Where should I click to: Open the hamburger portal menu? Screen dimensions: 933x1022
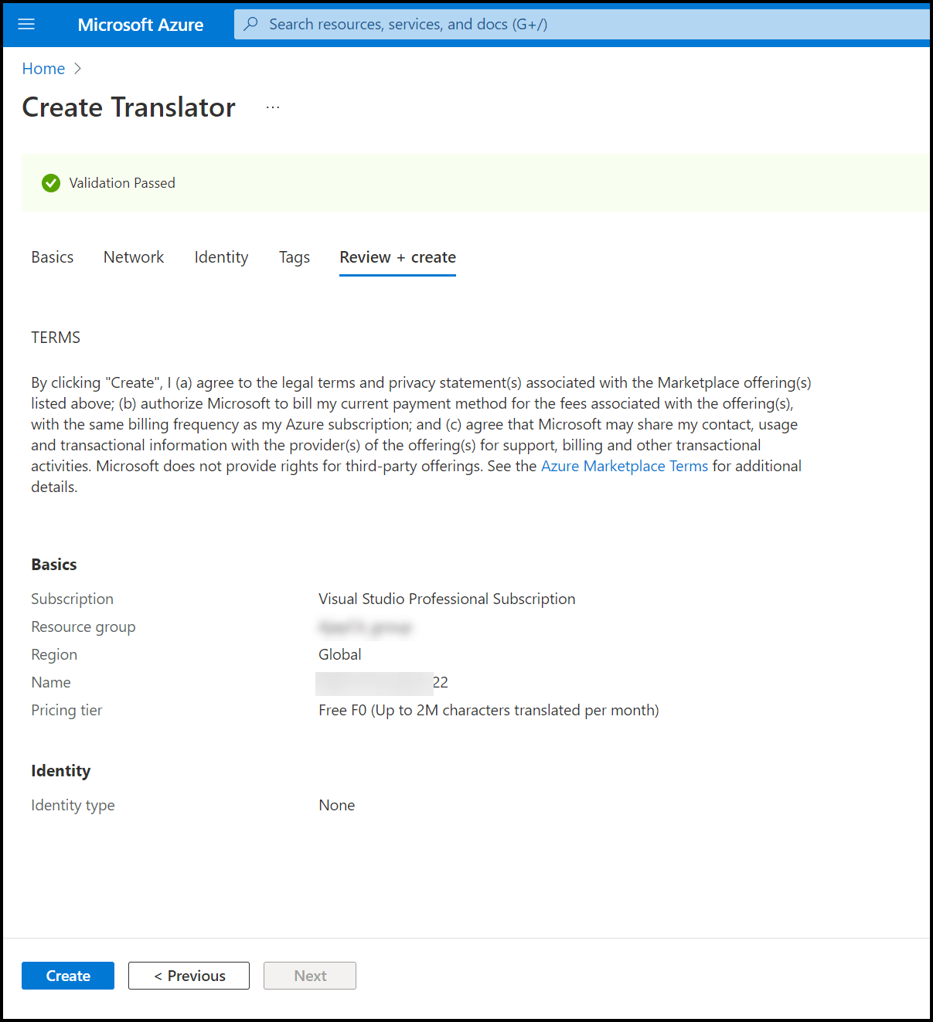point(26,24)
